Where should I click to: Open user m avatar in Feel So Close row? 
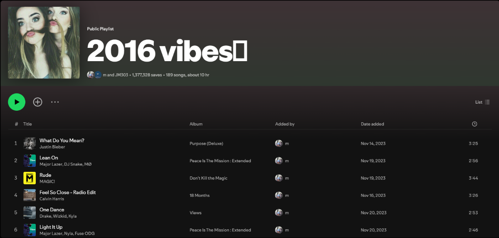pos(279,196)
